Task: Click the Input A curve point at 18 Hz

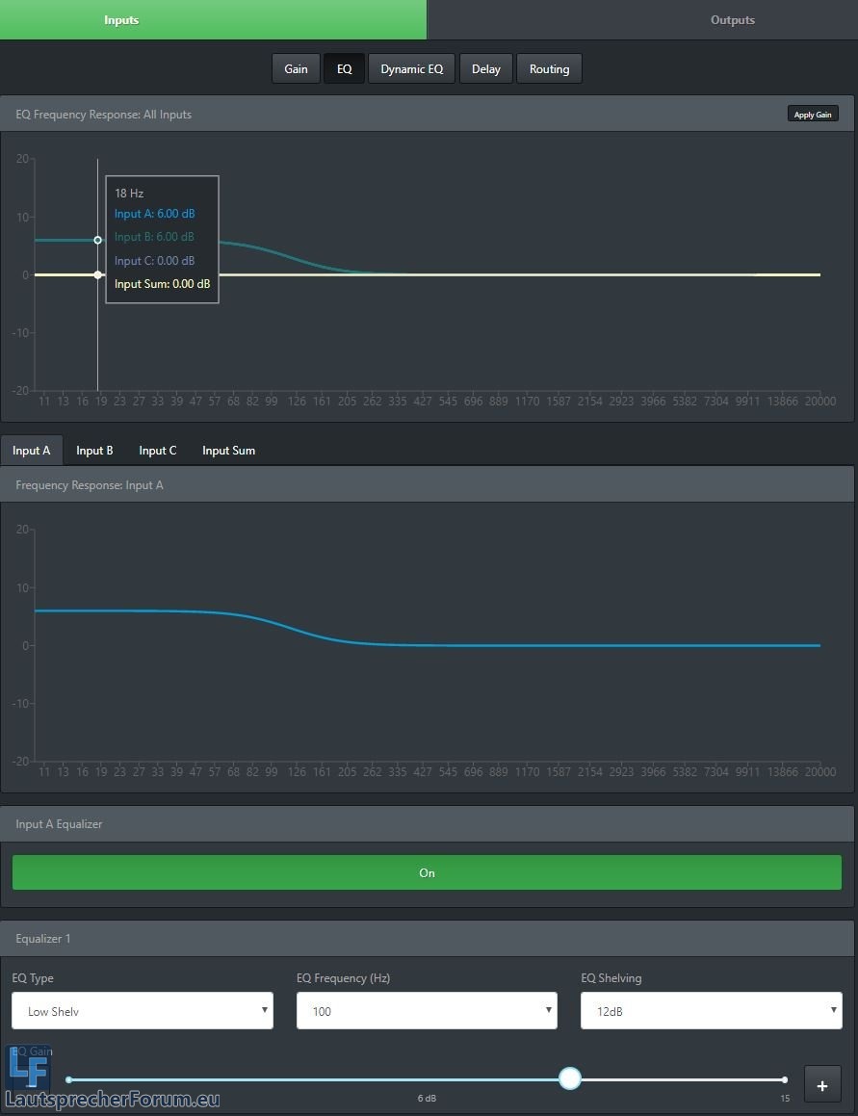Action: [97, 240]
